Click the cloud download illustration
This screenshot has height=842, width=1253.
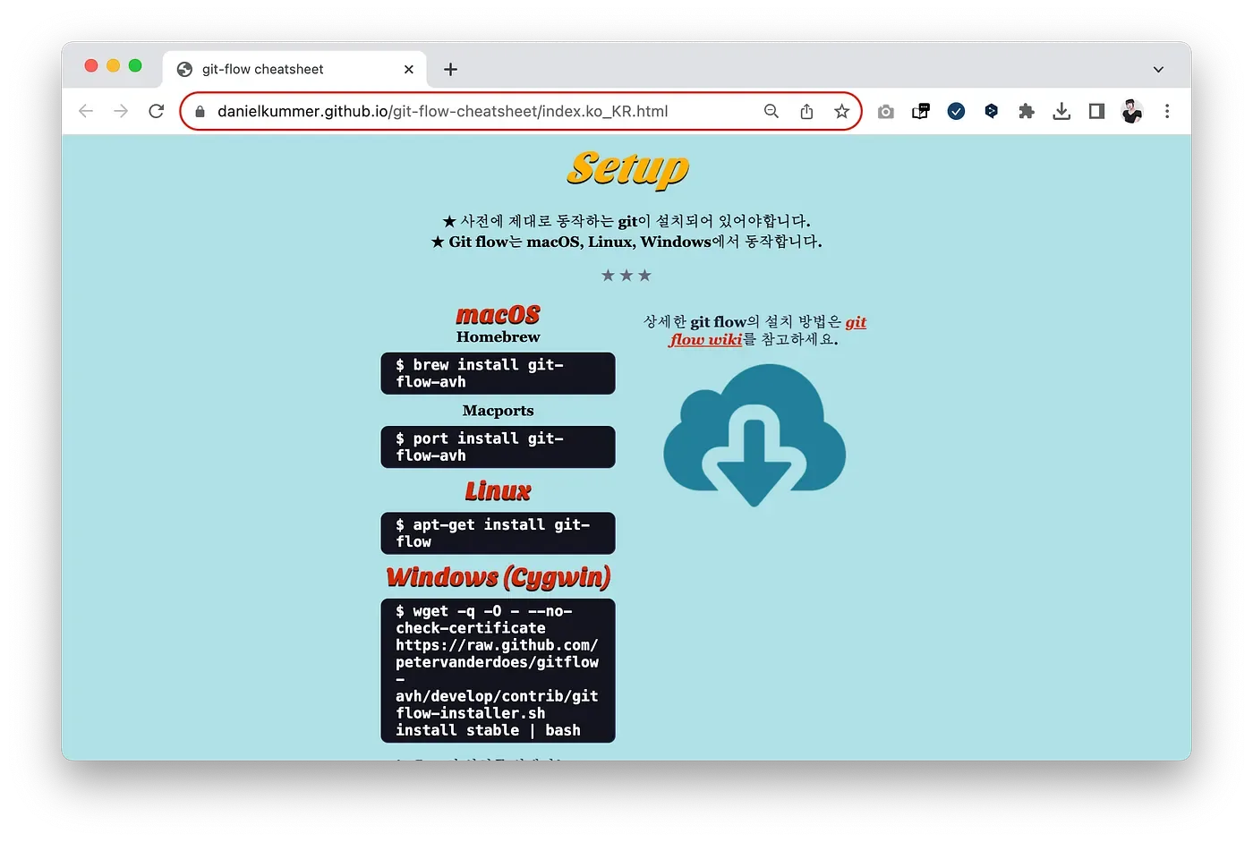tap(754, 436)
